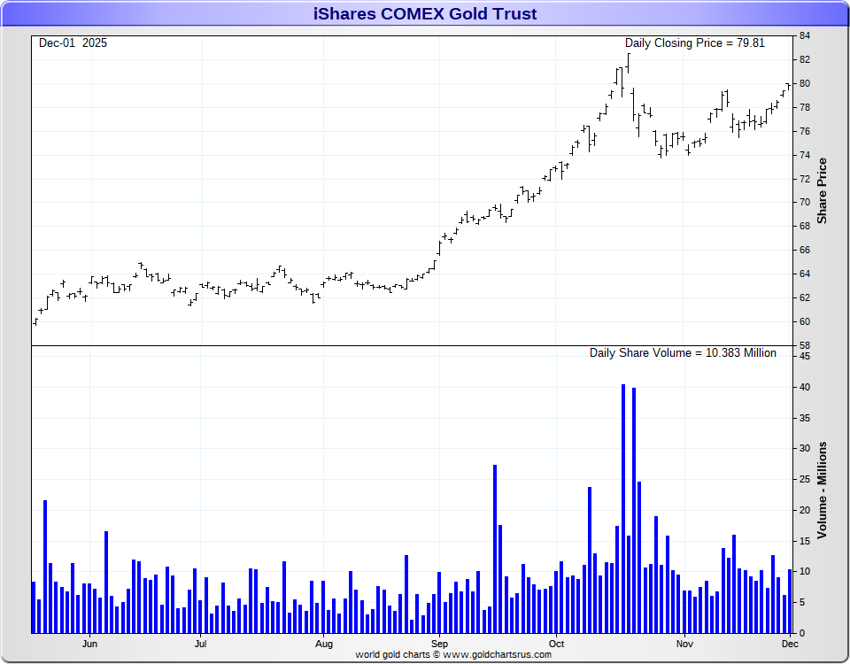
Task: Click the Oct label on the x-axis
Action: pyautogui.click(x=556, y=644)
